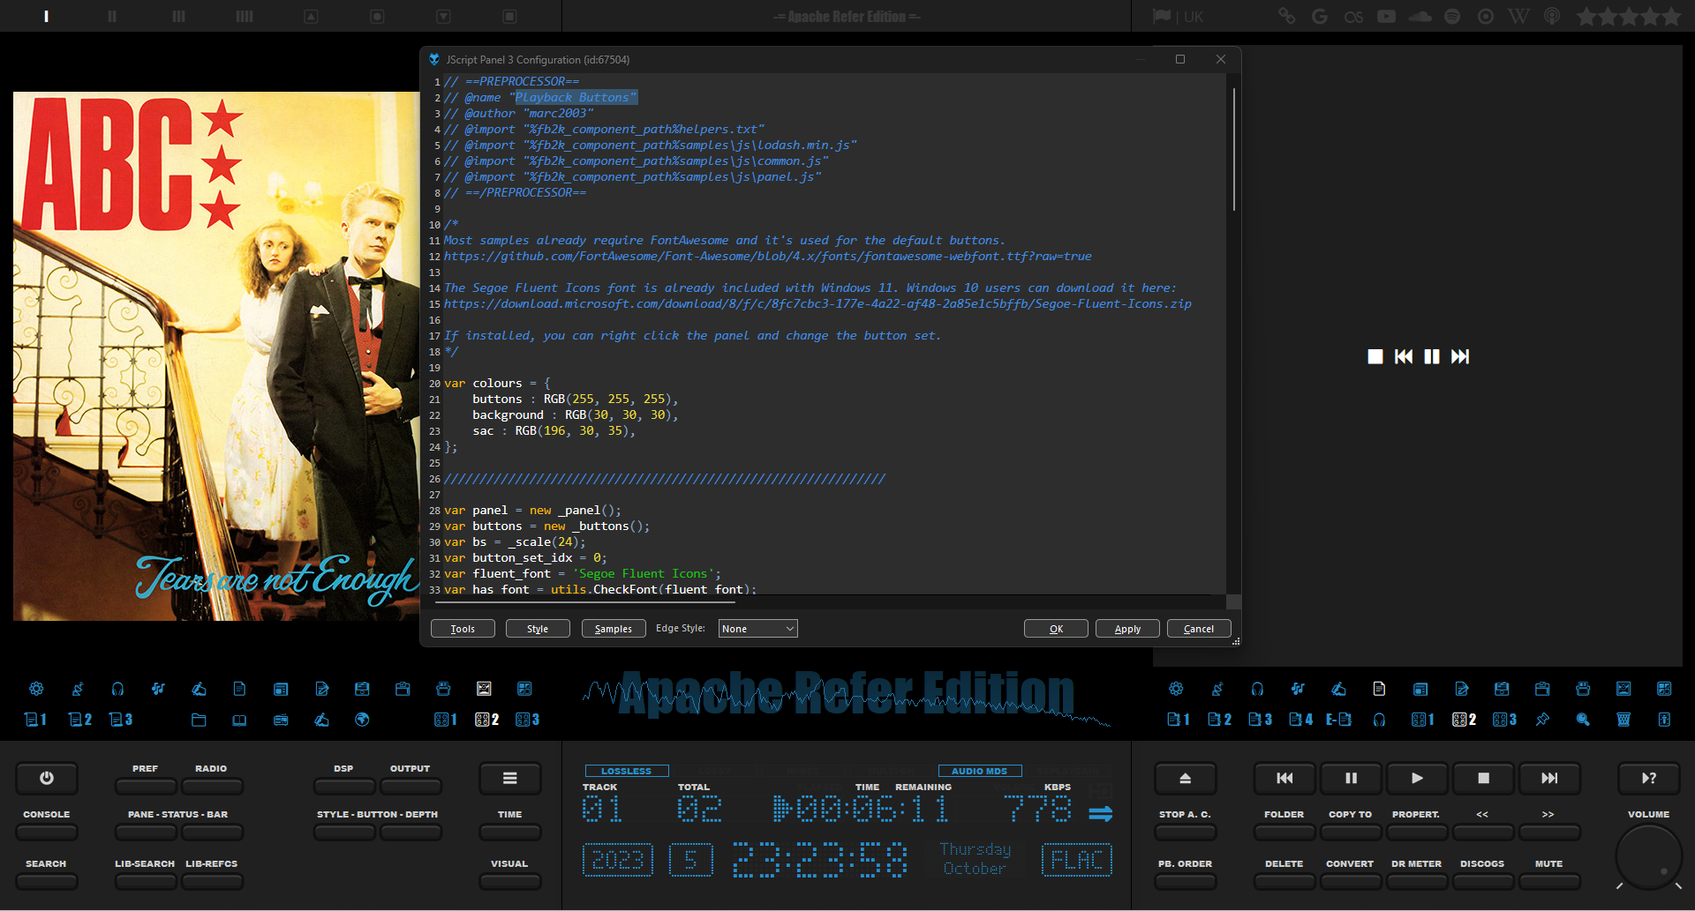This screenshot has height=911, width=1695.
Task: Click the eject button above STOP A. C.
Action: click(x=1186, y=778)
